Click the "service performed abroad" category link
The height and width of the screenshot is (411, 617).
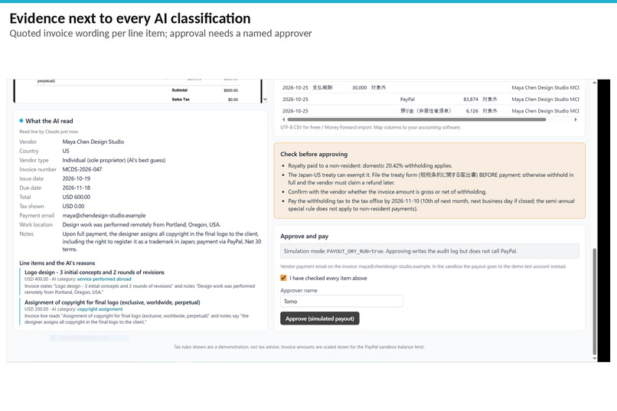tap(104, 279)
